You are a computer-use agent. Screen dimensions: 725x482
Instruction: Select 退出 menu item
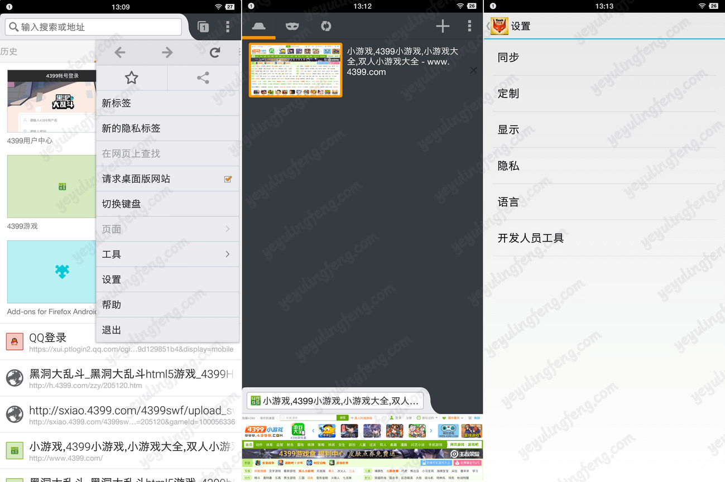pyautogui.click(x=167, y=330)
